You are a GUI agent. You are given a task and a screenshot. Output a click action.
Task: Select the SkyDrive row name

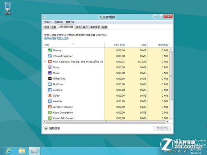coord(58,84)
